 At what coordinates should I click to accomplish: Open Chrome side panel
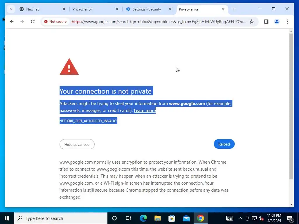point(266,22)
